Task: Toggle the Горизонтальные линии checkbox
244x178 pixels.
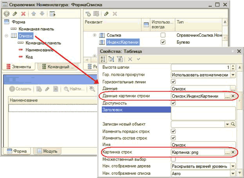Action: [174, 82]
